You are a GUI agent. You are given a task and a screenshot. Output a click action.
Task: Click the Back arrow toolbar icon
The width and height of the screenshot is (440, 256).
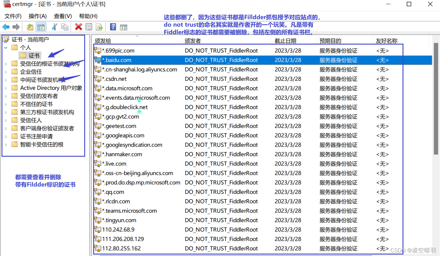[6, 27]
